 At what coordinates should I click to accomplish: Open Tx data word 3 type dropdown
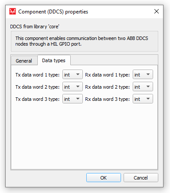[x=72, y=99]
